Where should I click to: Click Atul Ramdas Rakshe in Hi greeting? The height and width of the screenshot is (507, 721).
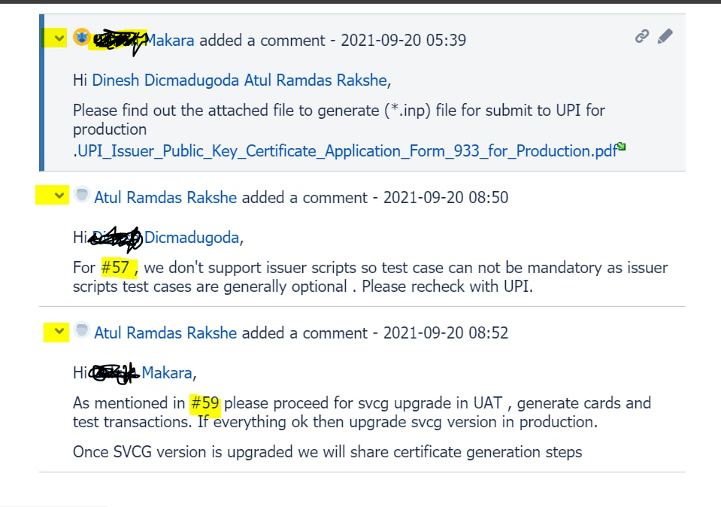point(299,80)
